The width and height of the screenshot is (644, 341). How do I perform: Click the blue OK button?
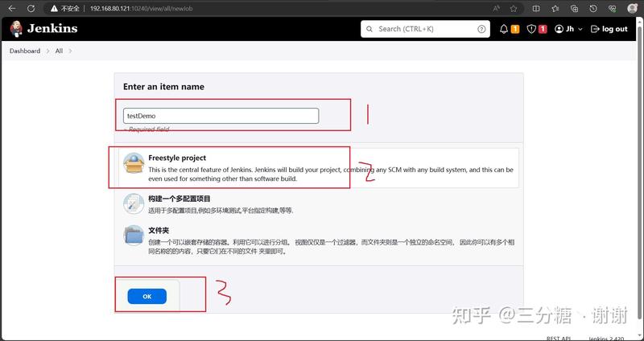click(147, 296)
